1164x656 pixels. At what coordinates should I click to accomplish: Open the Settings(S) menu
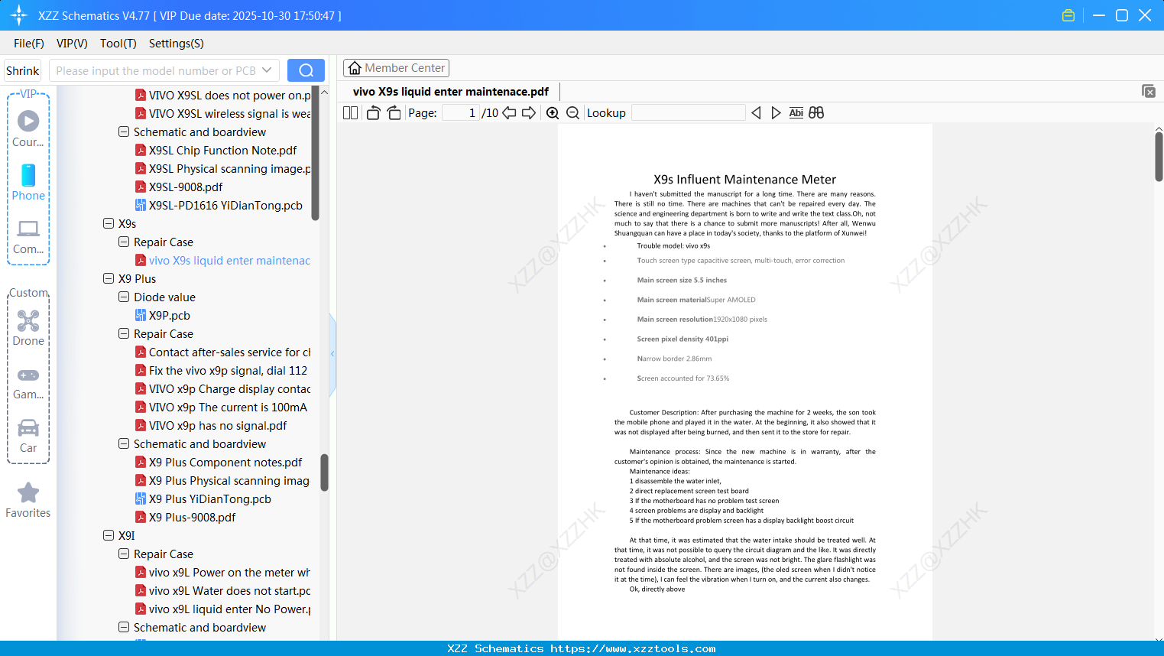coord(177,44)
